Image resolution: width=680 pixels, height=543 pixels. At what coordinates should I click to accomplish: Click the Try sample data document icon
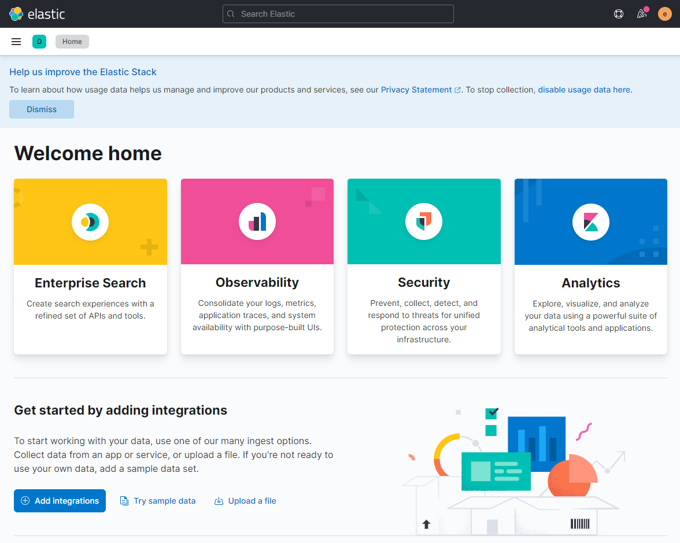pos(124,501)
